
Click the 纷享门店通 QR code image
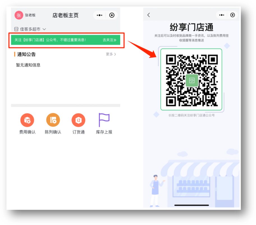click(x=192, y=80)
